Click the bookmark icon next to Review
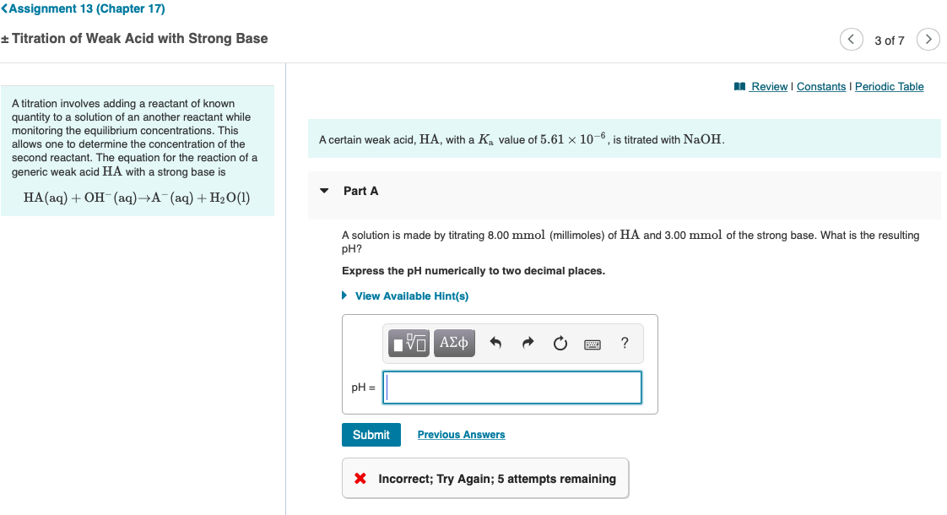Screen dimensions: 947x515 pos(739,86)
